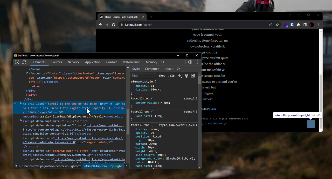Expand collapsed ellipsis inside script data-noptimize
Image resolution: width=332 pixels, height=179 pixels.
coord(70,121)
